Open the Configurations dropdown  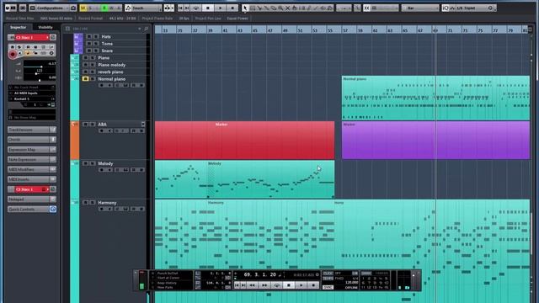(x=50, y=8)
